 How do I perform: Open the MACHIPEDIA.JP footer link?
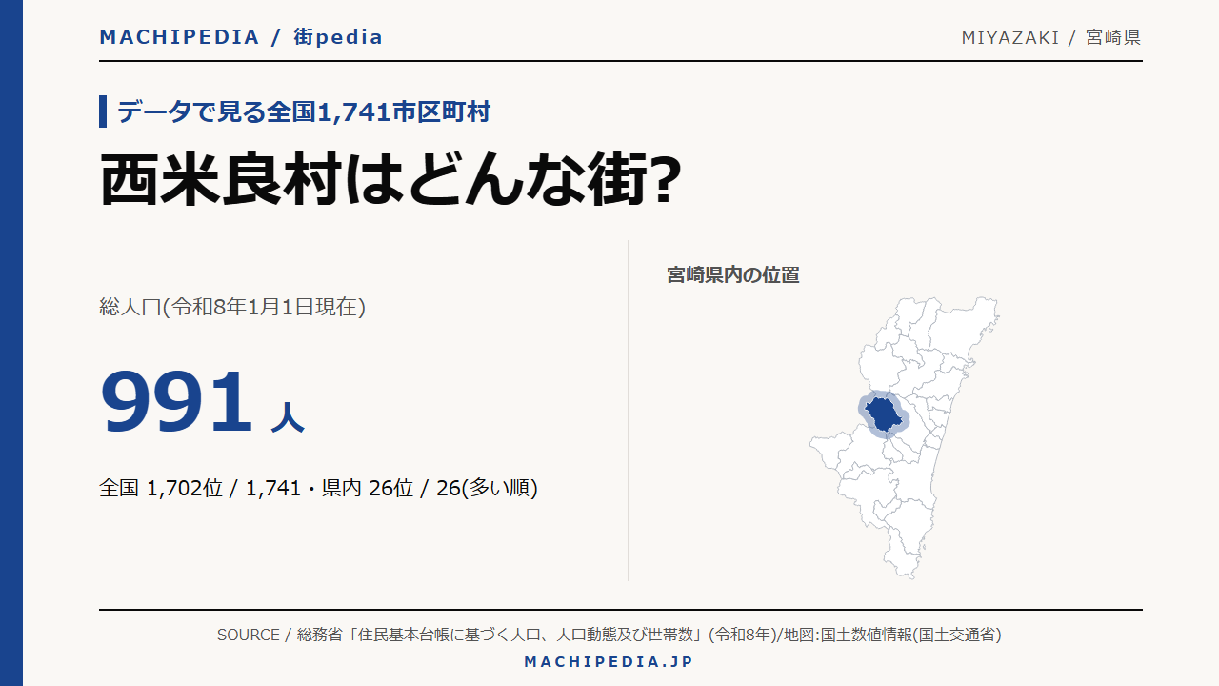click(609, 661)
